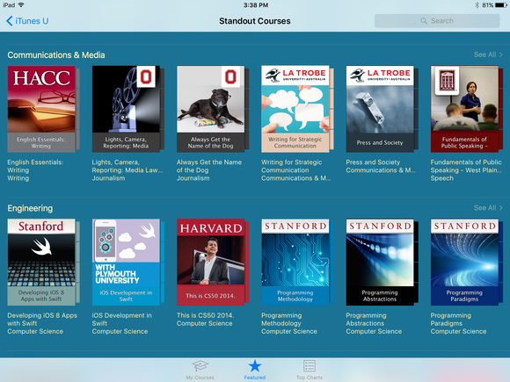Open Stanford Programming Methodology cover
This screenshot has height=382, width=510.
(x=295, y=263)
